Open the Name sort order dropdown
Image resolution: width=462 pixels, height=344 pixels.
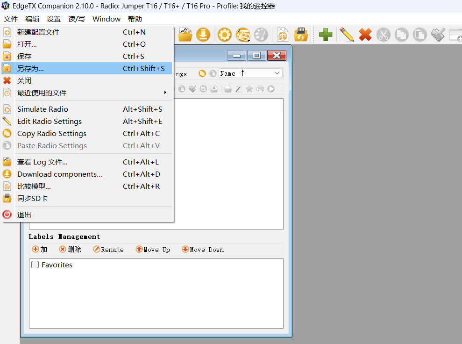[250, 73]
